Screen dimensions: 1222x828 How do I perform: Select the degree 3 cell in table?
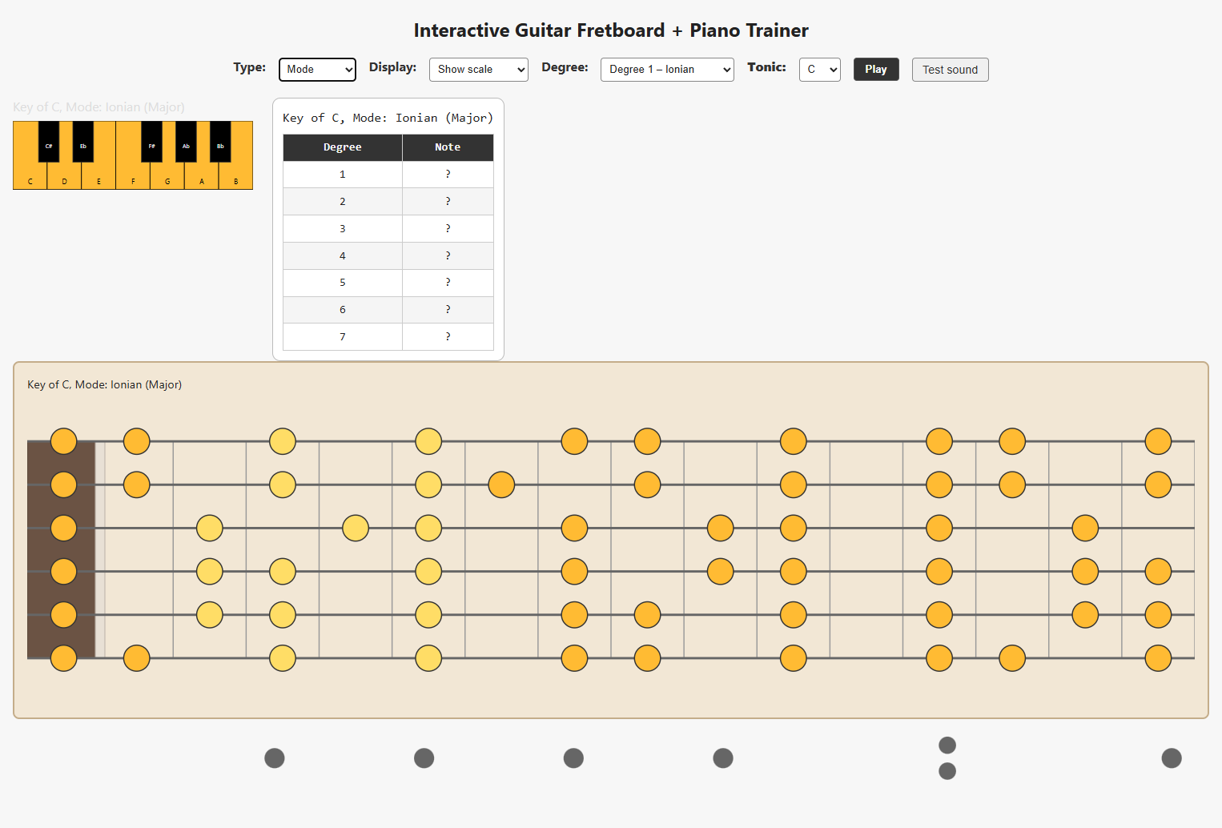click(x=343, y=229)
